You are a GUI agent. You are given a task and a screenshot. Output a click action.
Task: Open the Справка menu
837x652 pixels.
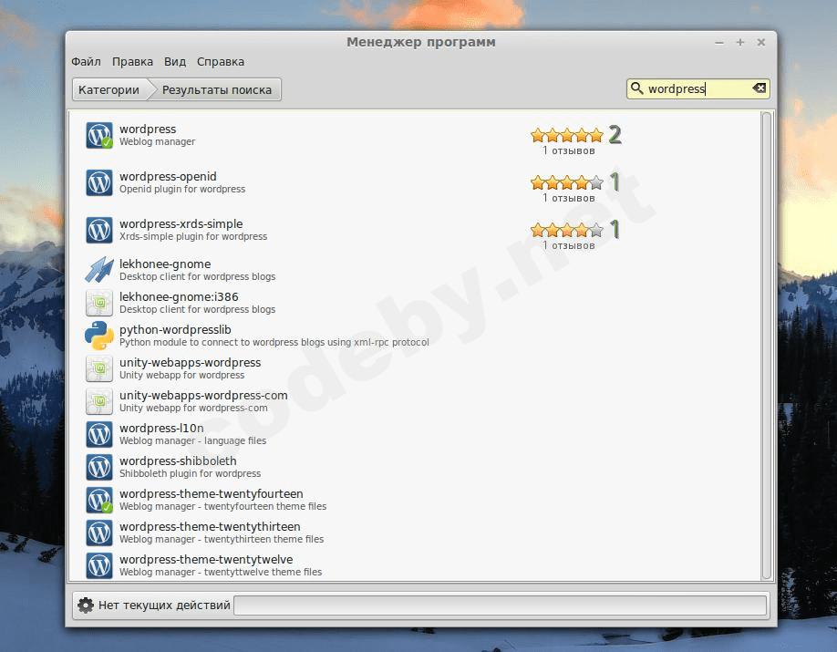pyautogui.click(x=221, y=61)
